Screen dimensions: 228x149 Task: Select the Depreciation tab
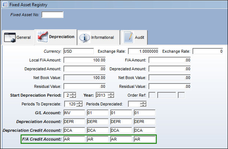pyautogui.click(x=56, y=37)
